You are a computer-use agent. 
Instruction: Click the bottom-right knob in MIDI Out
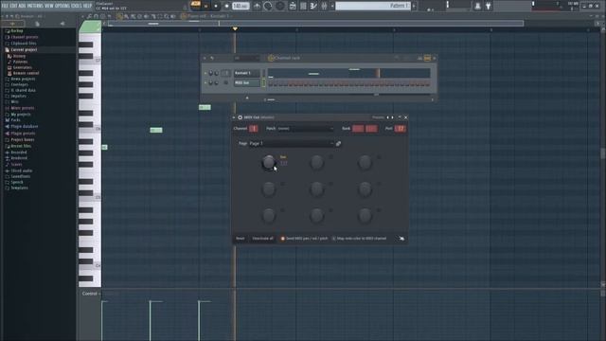point(365,216)
